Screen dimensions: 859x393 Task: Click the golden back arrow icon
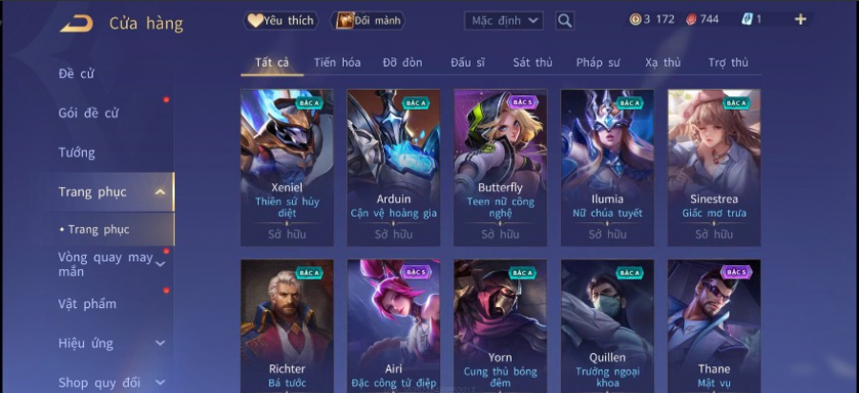(76, 24)
